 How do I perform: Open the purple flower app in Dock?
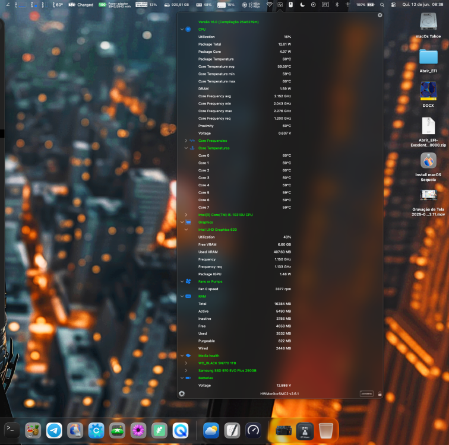click(x=138, y=430)
